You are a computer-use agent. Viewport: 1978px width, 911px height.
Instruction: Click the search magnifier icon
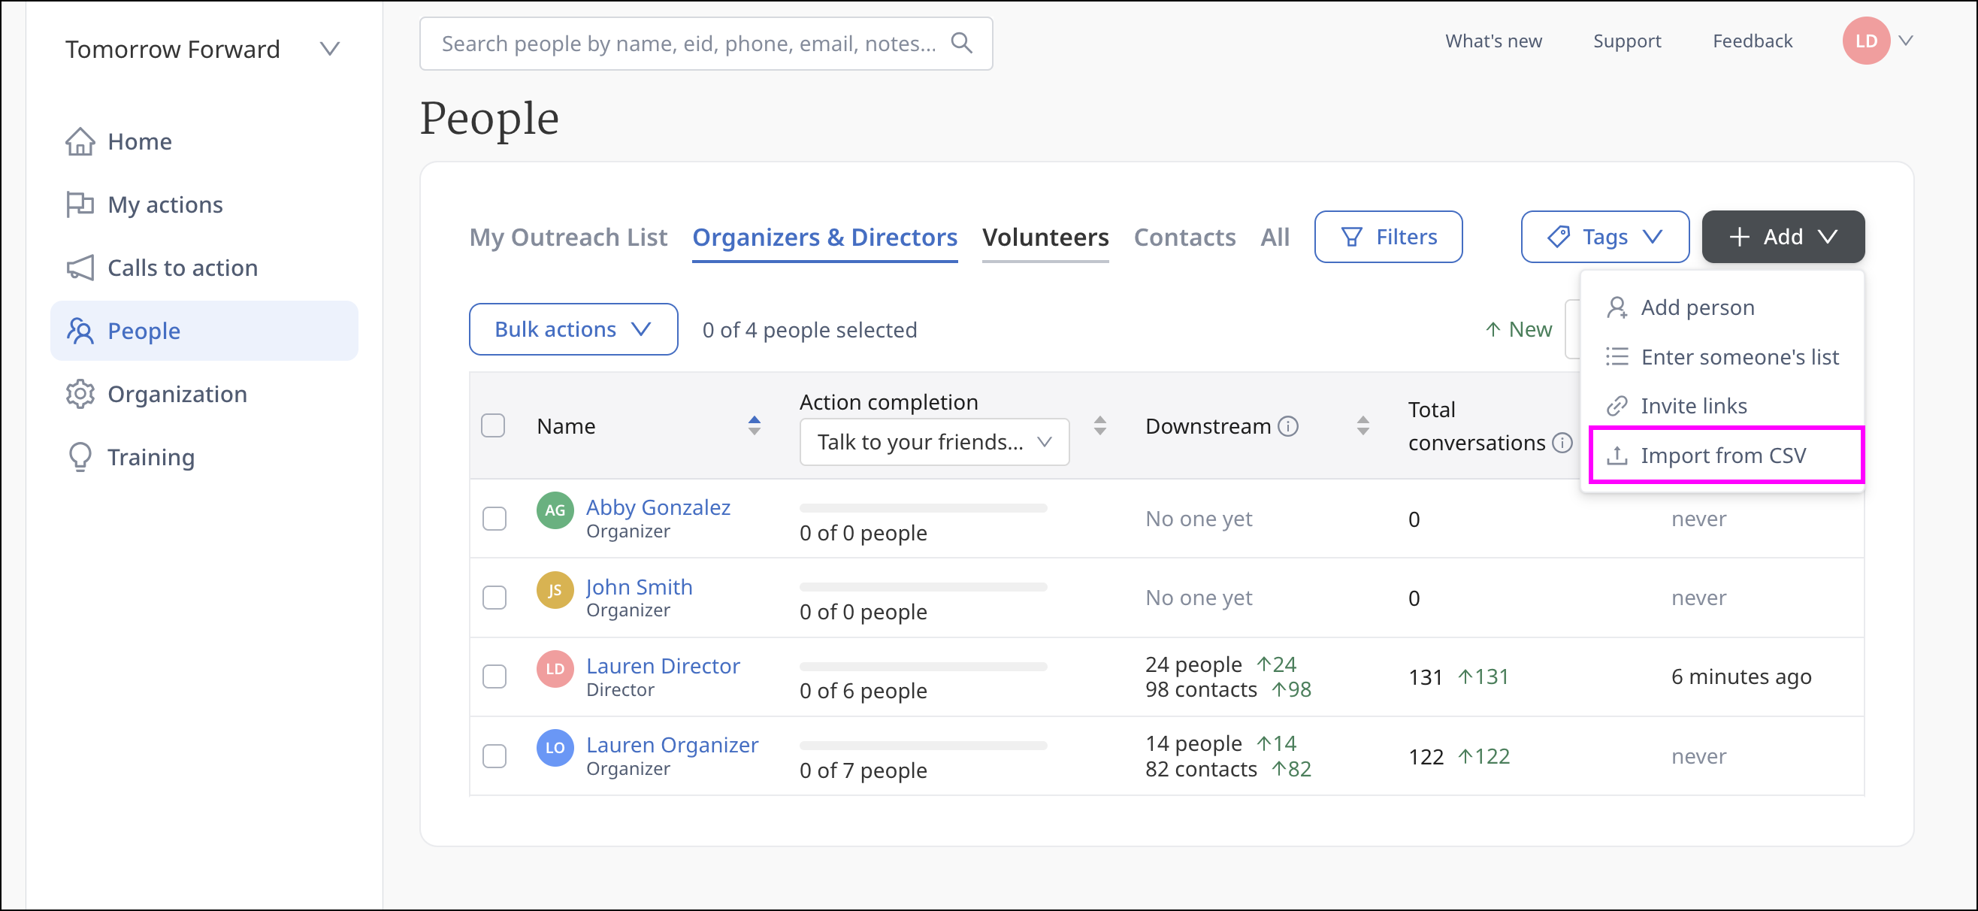[961, 43]
